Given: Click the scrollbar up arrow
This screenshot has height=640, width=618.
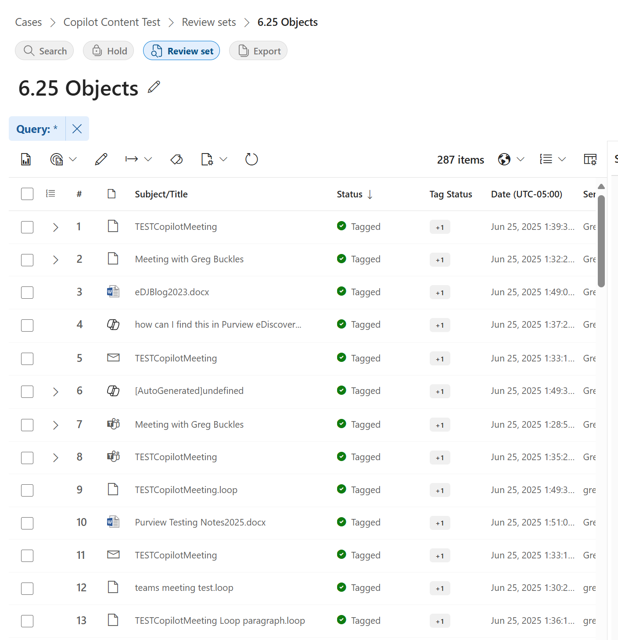Looking at the screenshot, I should (601, 186).
